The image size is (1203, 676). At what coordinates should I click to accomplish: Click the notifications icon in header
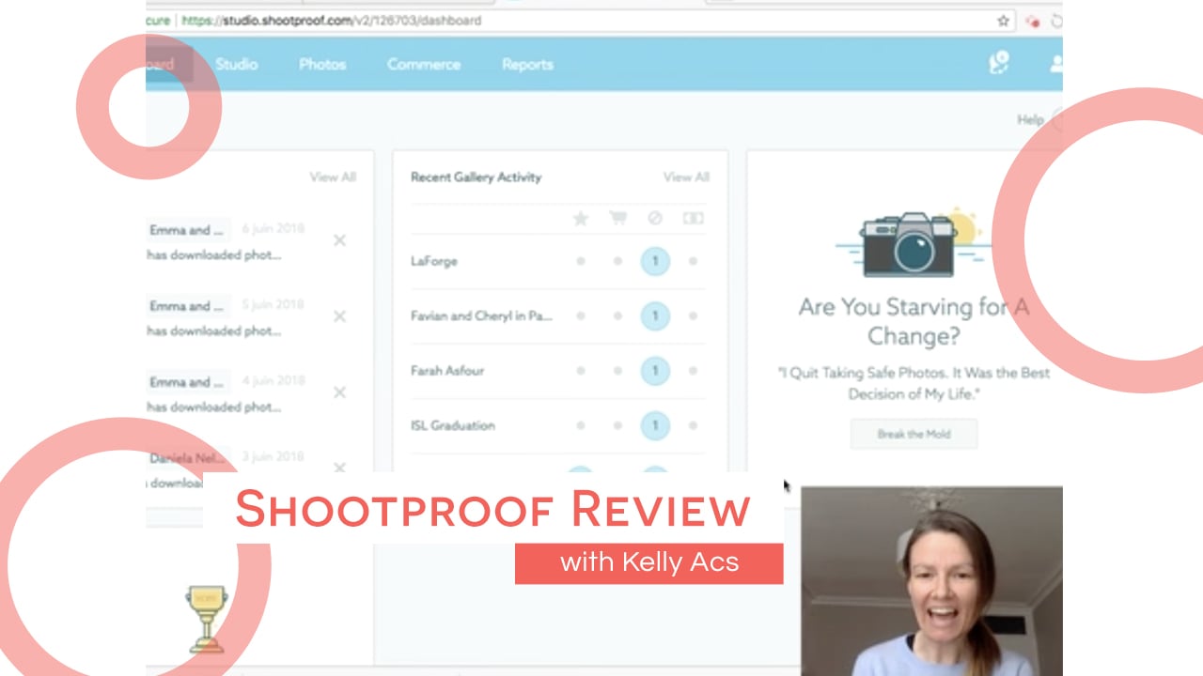pos(998,63)
